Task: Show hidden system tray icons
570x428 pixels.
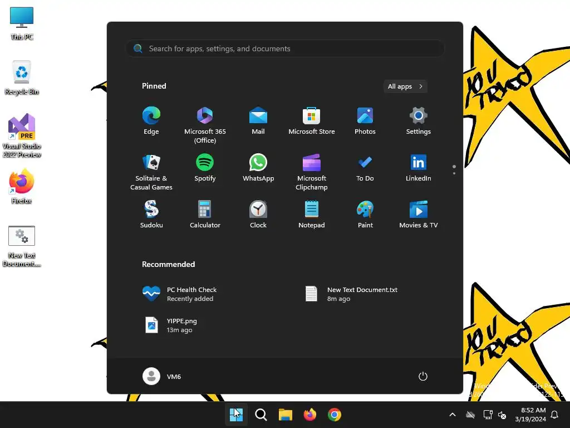Action: [453, 415]
